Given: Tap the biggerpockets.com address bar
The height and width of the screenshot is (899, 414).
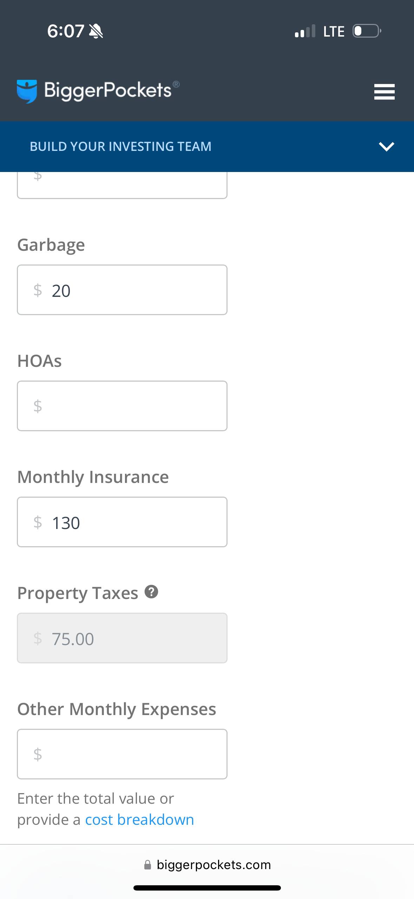Looking at the screenshot, I should click(x=213, y=865).
